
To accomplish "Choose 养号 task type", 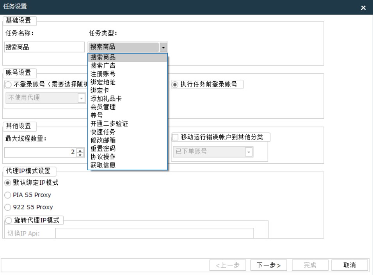I will (128, 115).
